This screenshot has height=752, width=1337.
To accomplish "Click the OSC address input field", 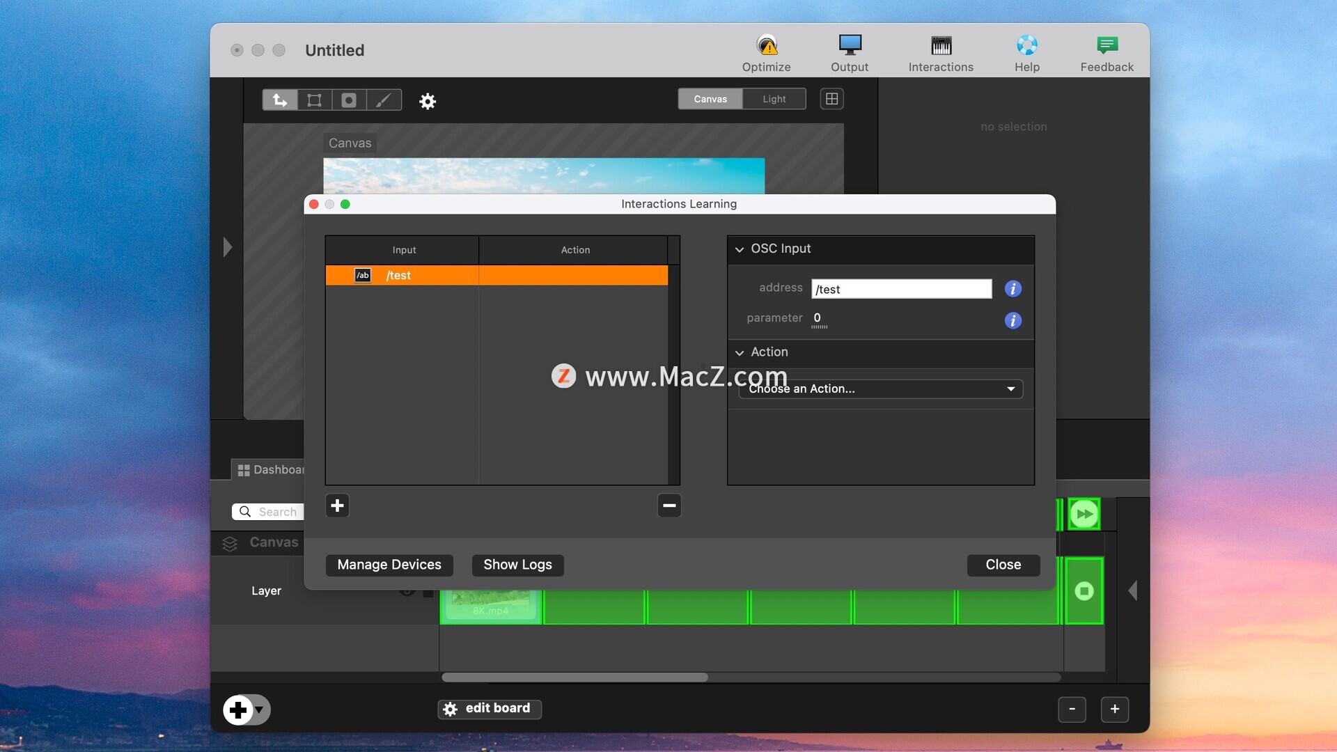I will [x=901, y=289].
